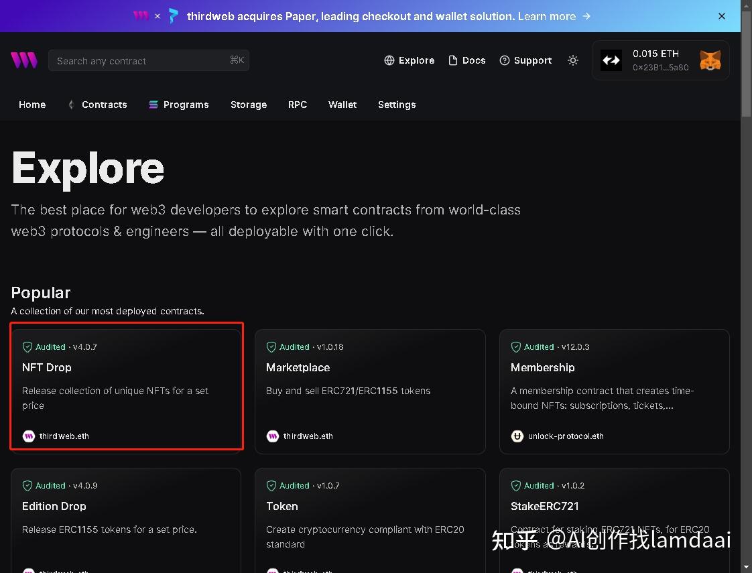Toggle the theme with the sun icon

coord(573,60)
